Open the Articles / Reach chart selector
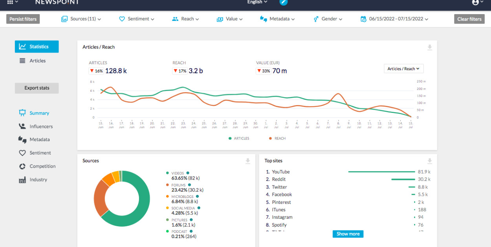This screenshot has height=247, width=491. click(x=403, y=69)
